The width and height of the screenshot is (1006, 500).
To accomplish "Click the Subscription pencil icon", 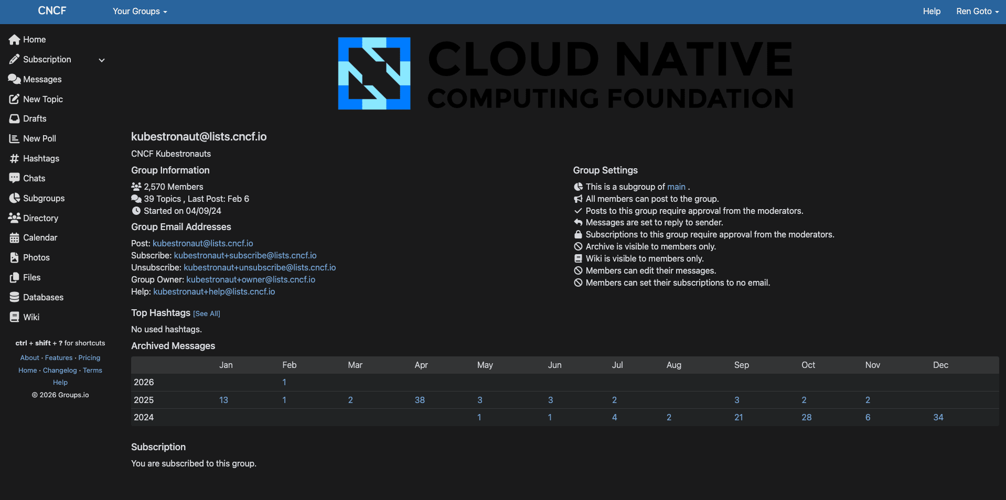I will [15, 59].
